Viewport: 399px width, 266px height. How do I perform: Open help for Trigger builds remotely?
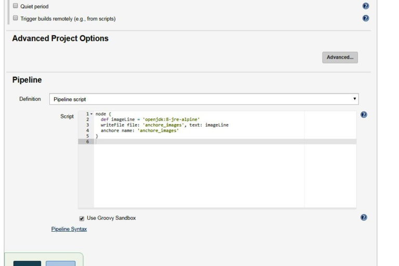pos(366,18)
